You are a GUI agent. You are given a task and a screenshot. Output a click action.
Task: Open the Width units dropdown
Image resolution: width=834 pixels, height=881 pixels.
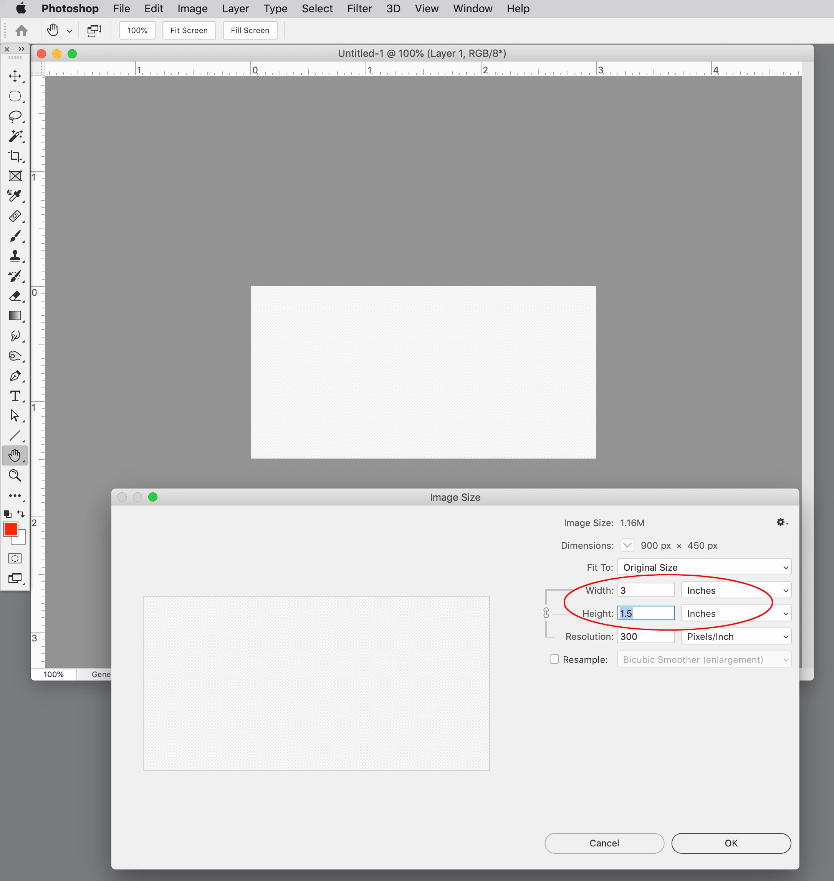point(736,590)
